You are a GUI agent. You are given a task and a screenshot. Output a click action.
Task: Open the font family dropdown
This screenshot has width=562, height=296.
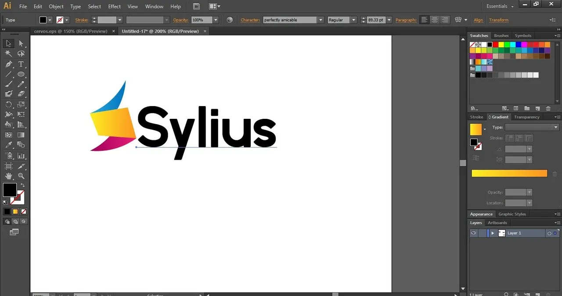point(321,20)
